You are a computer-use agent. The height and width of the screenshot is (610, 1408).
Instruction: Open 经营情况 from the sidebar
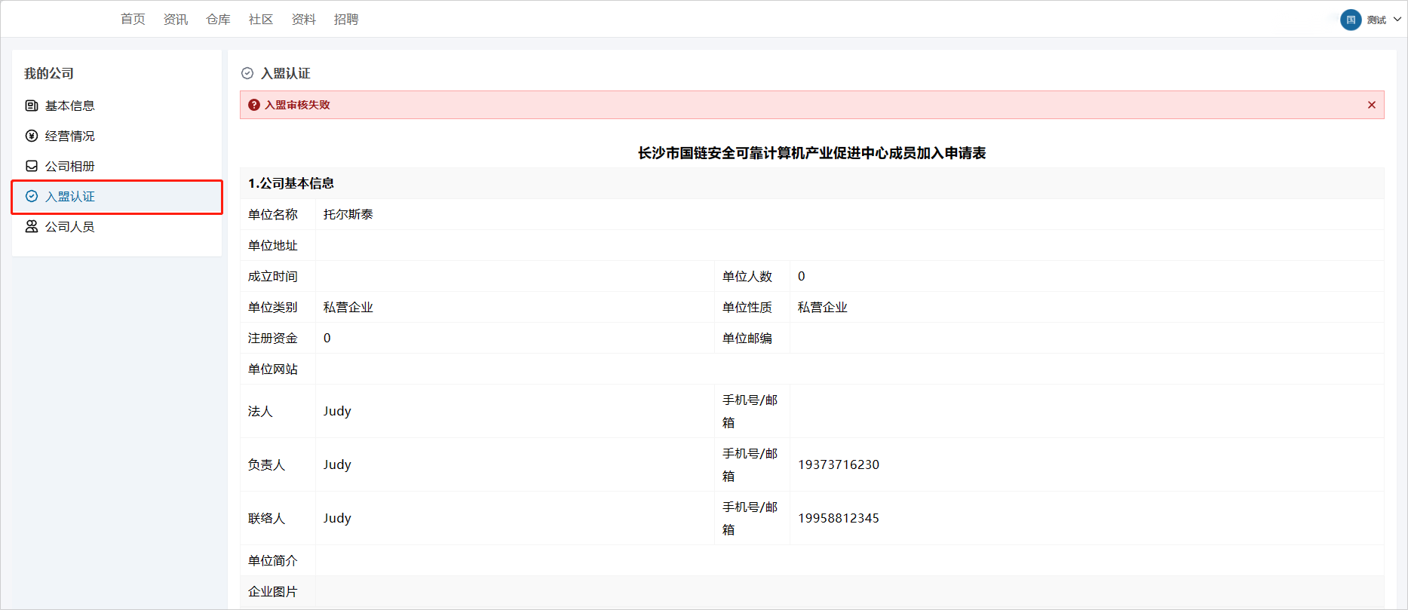click(x=69, y=136)
